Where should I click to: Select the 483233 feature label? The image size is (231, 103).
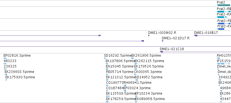[x=10, y=61]
